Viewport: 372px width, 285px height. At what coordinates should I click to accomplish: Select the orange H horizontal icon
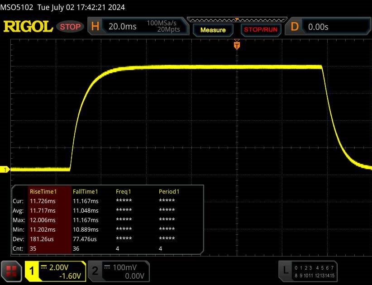[95, 26]
